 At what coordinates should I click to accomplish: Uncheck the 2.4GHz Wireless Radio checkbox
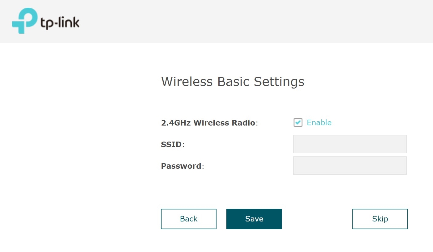point(298,122)
